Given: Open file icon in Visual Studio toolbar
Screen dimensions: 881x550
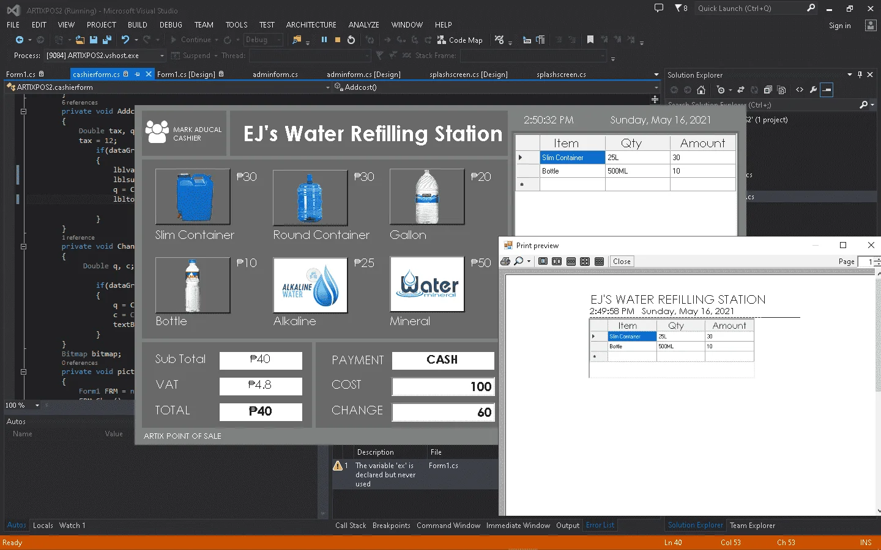Looking at the screenshot, I should tap(80, 40).
